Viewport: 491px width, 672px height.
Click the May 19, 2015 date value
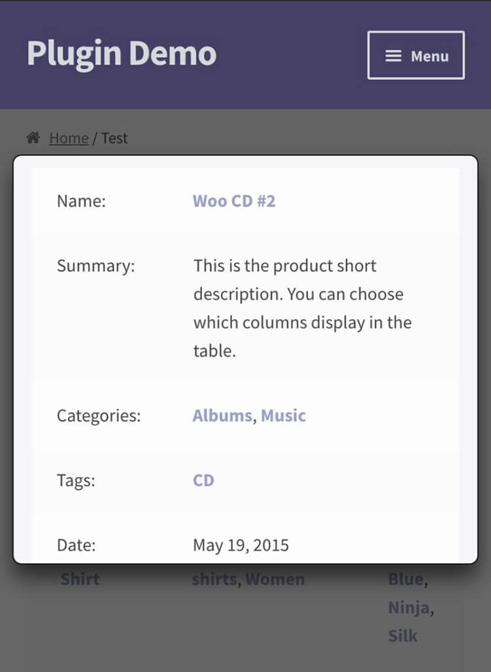coord(240,545)
